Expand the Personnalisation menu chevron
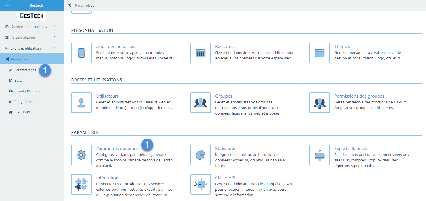 (x=55, y=38)
